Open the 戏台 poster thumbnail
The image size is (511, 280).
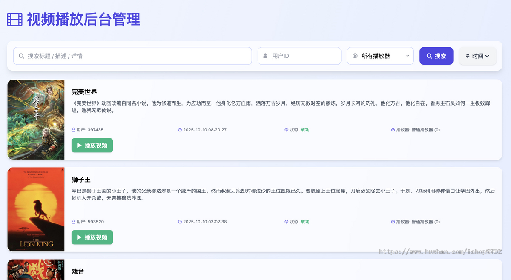coord(36,270)
